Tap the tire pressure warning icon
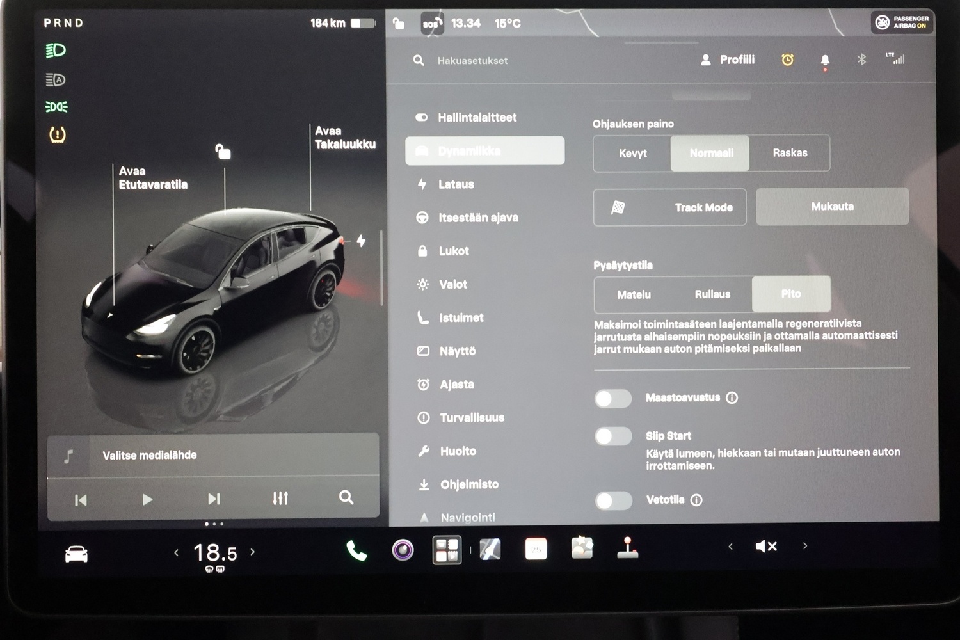 [57, 134]
